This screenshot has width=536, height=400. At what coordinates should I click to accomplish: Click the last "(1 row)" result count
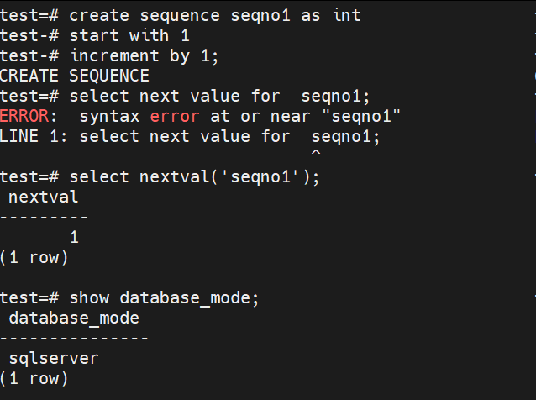(34, 379)
